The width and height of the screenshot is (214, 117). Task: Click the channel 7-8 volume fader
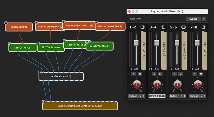[197, 43]
